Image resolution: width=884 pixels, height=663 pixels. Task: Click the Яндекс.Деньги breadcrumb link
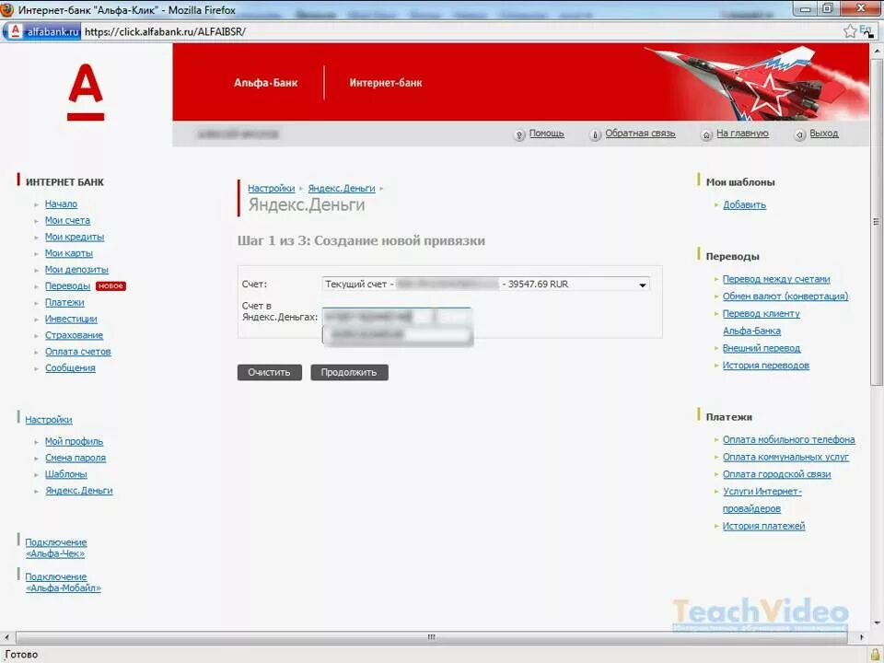click(341, 188)
